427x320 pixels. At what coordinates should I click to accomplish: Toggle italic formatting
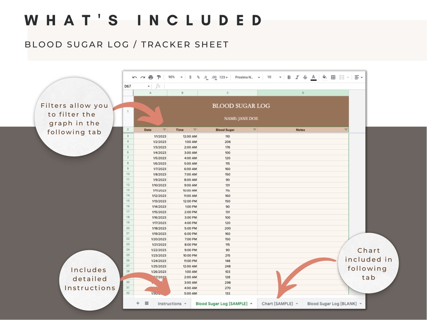click(297, 77)
